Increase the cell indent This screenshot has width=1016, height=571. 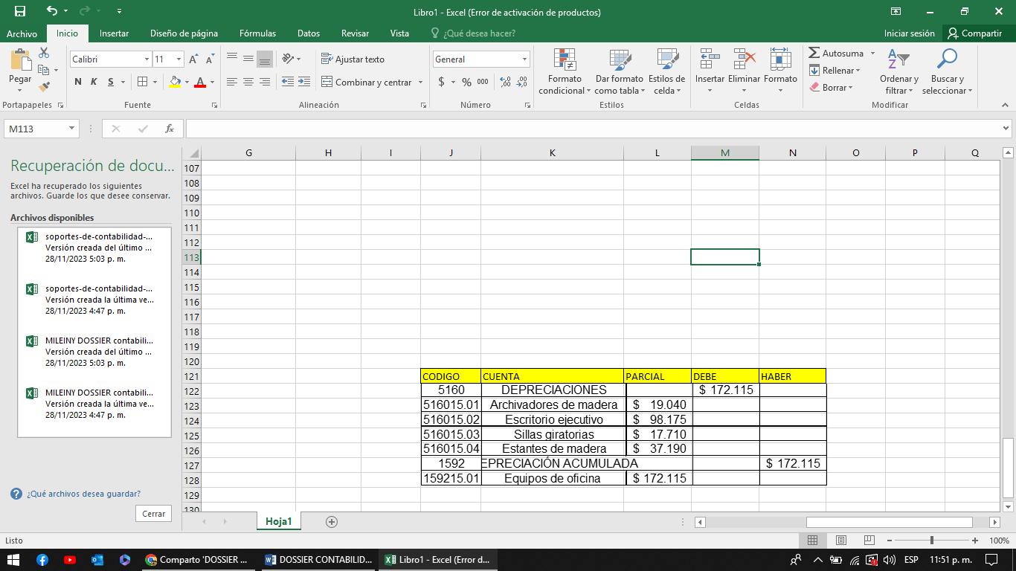coord(304,82)
